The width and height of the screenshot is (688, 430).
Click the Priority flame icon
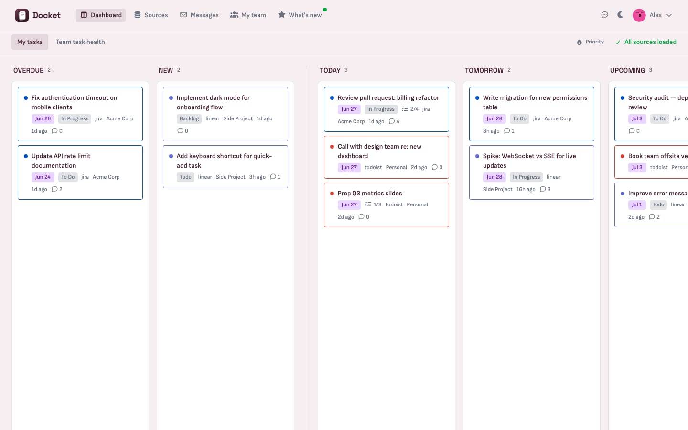coord(580,42)
